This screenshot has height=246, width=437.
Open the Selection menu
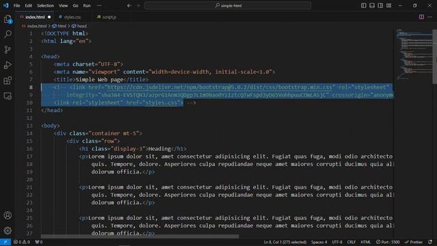tap(46, 5)
